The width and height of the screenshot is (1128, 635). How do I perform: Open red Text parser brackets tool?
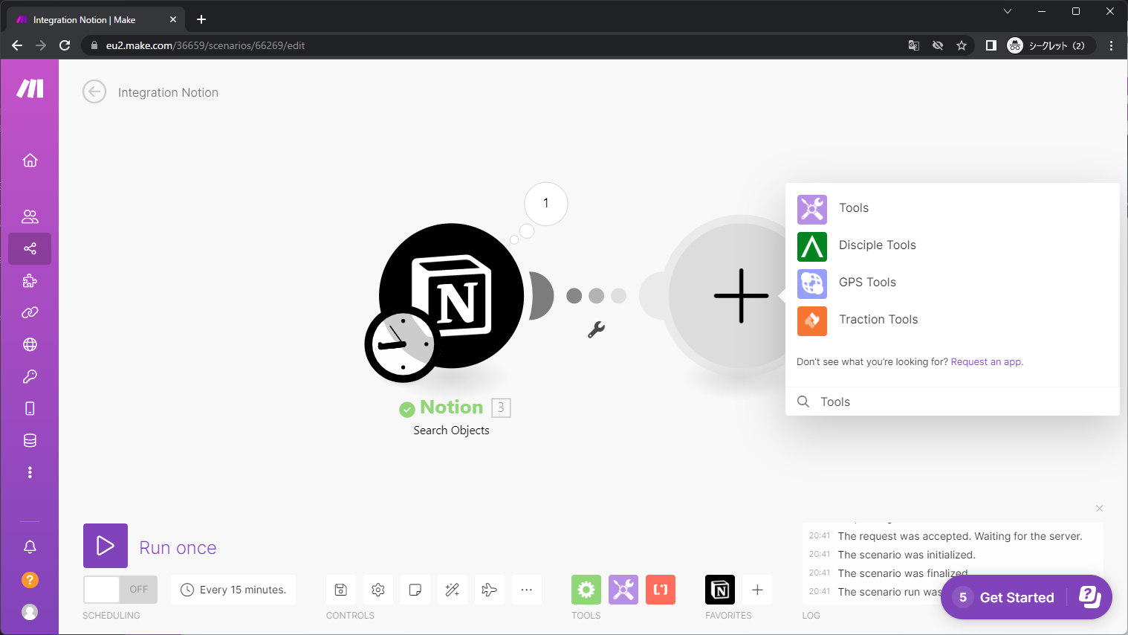(661, 590)
